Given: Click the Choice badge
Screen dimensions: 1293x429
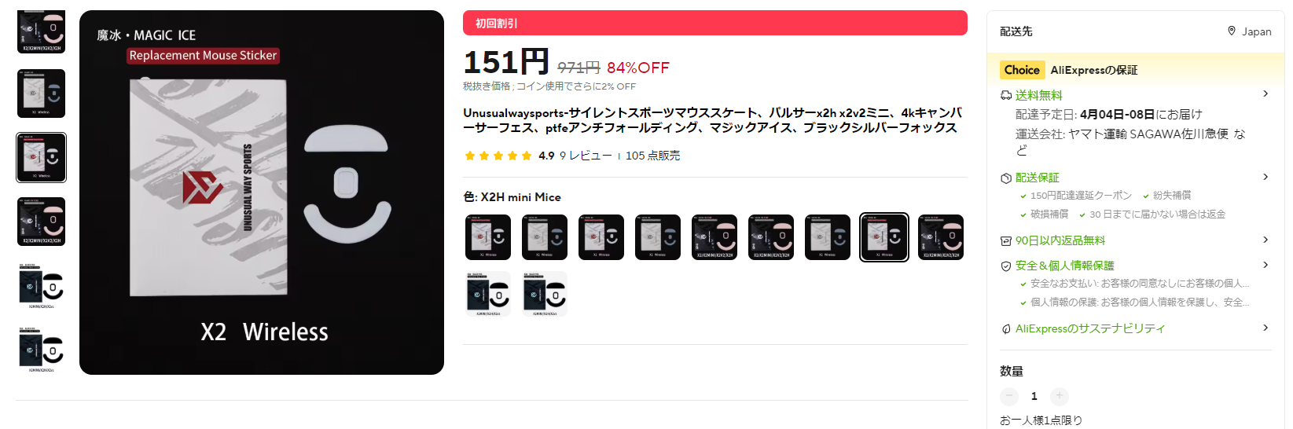Looking at the screenshot, I should click(x=1022, y=70).
